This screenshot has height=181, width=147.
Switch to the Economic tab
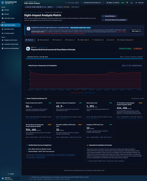pyautogui.click(x=70, y=40)
